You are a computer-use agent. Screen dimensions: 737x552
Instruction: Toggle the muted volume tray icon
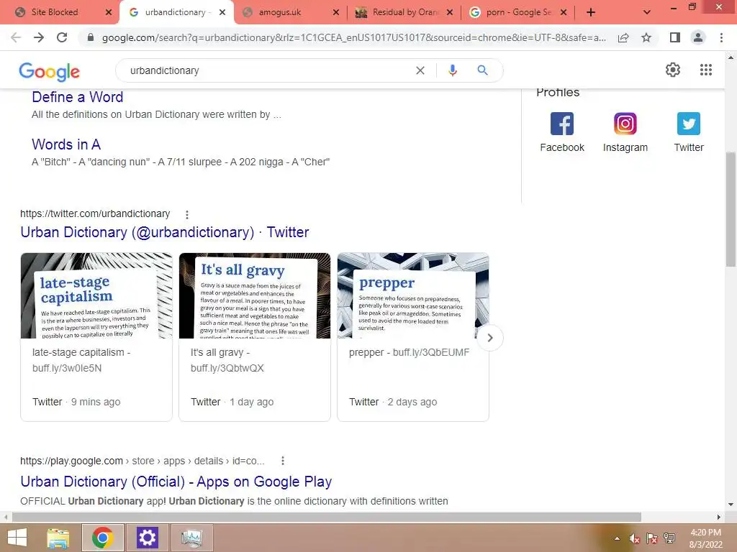point(635,538)
